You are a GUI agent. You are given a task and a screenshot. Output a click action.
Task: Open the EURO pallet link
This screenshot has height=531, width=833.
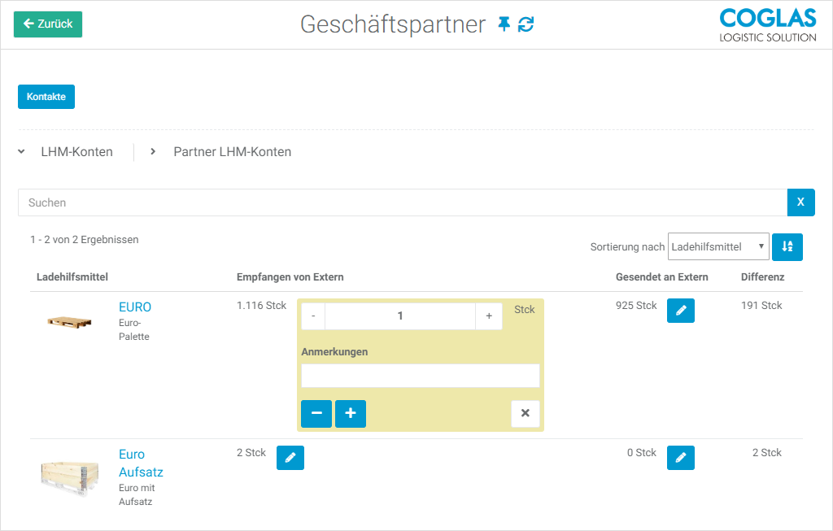[135, 307]
